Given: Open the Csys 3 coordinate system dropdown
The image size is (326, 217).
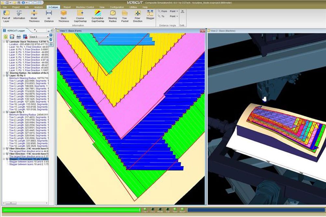Looking at the screenshot, I should click(39, 37).
